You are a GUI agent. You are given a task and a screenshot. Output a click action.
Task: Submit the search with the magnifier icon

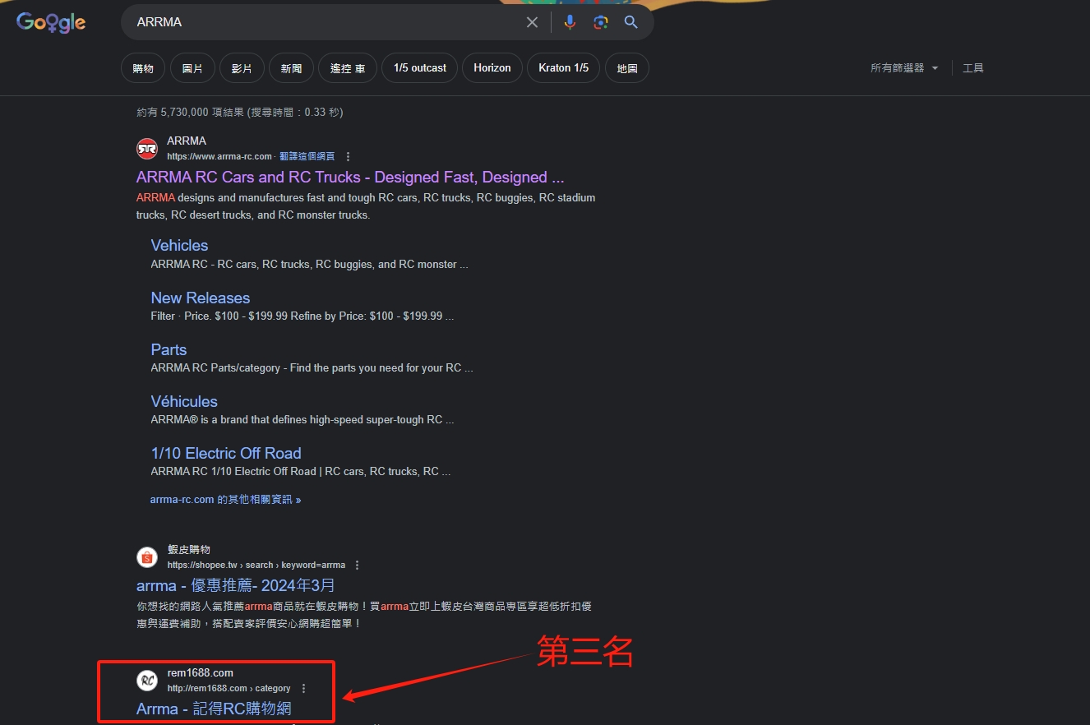(x=631, y=22)
